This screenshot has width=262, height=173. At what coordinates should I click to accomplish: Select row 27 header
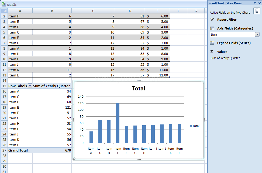tap(4, 150)
